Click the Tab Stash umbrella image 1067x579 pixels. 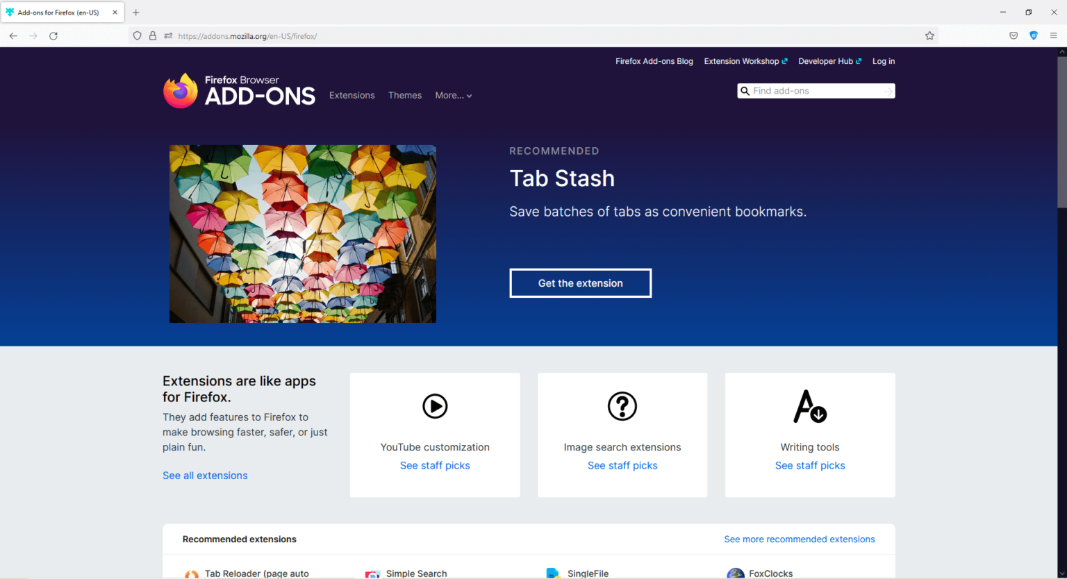pyautogui.click(x=303, y=234)
